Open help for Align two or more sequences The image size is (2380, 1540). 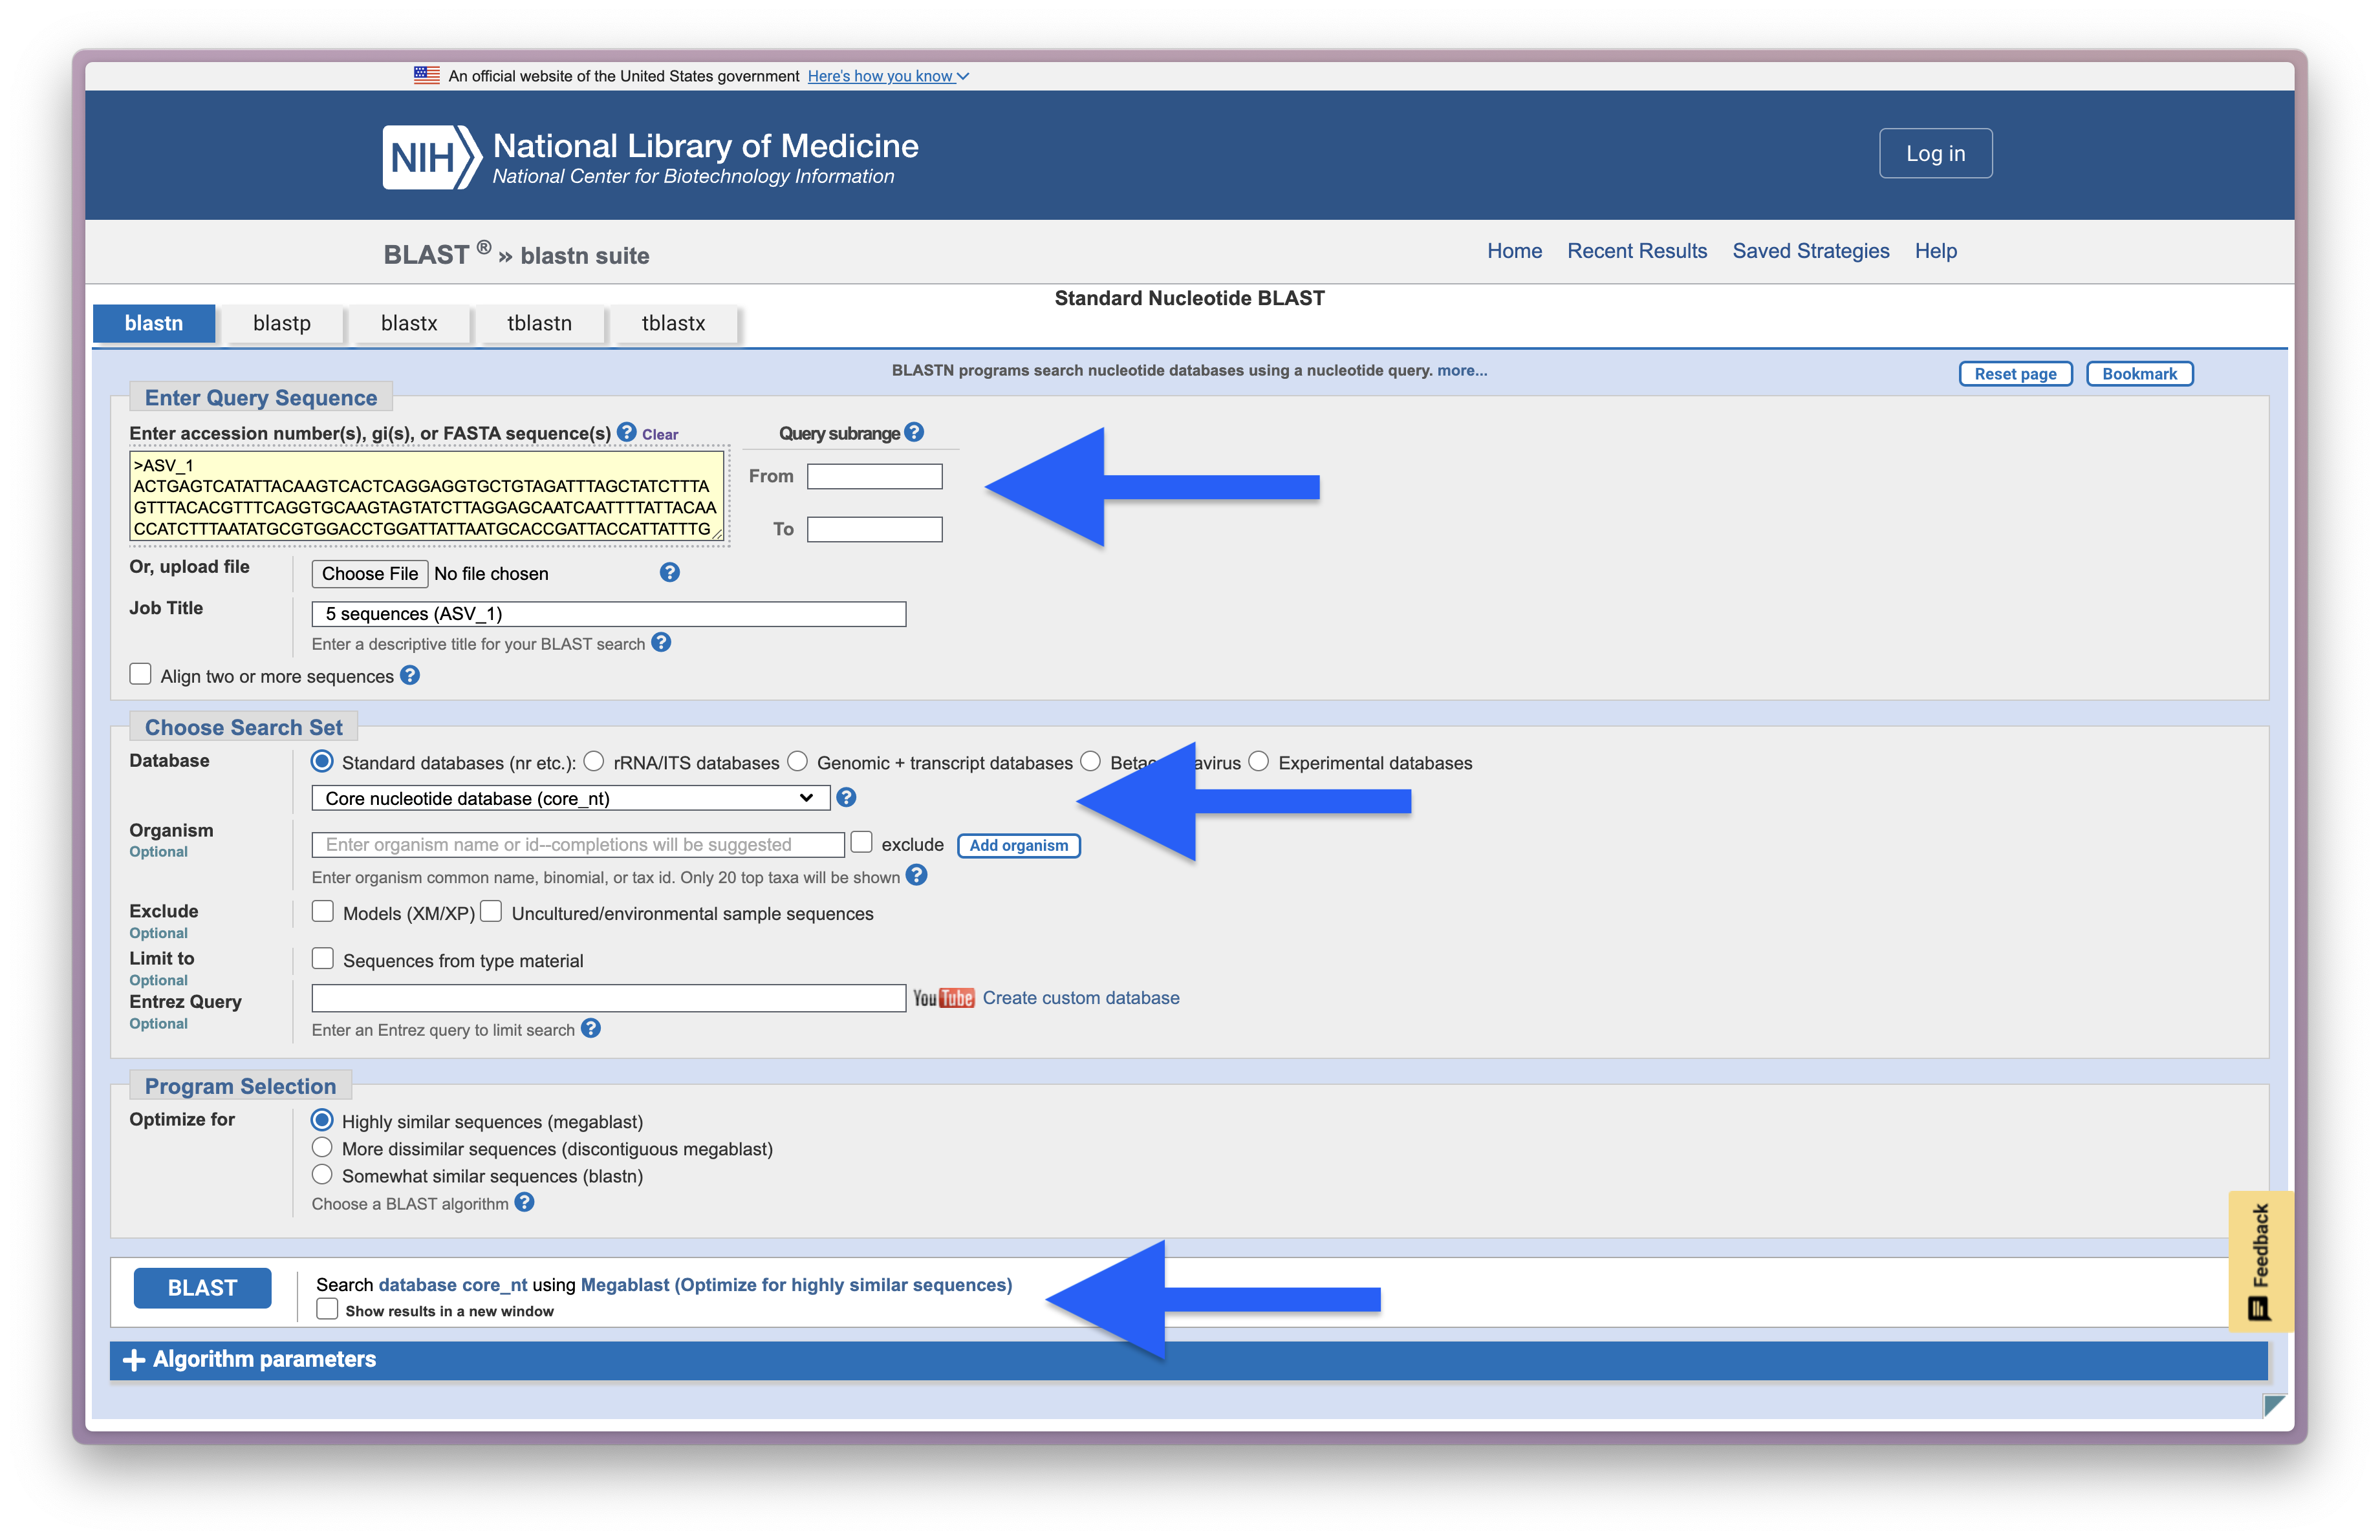click(x=410, y=676)
